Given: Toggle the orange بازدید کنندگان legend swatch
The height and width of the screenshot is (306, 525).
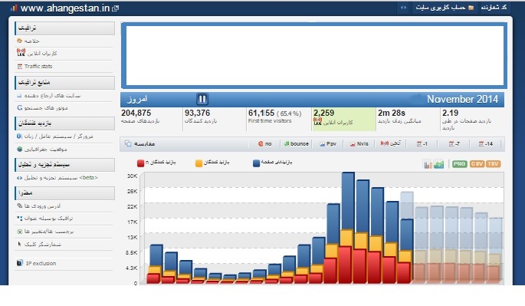Looking at the screenshot, I should point(199,163).
